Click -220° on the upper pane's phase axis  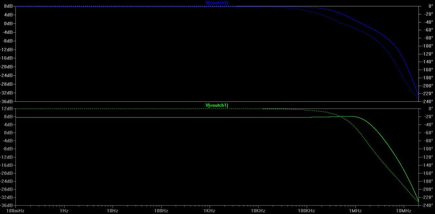[x=427, y=93]
